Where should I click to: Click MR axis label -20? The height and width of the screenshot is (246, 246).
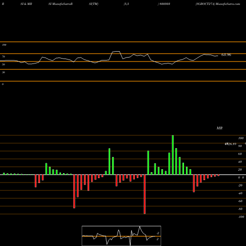click(240, 185)
